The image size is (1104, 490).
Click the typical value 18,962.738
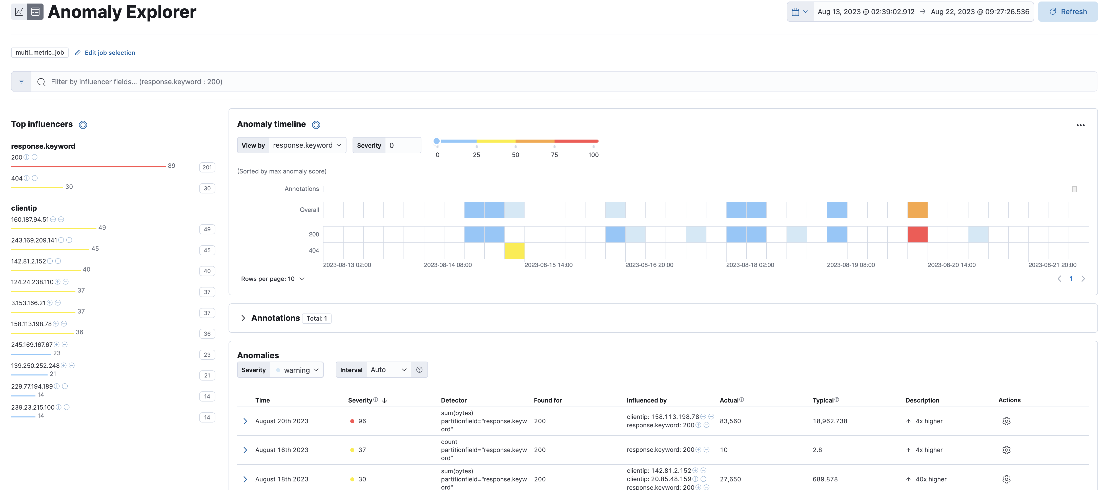coord(830,421)
